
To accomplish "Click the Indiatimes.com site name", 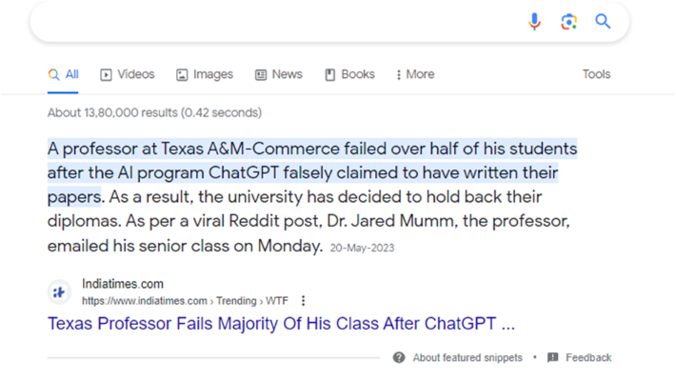I will tap(123, 284).
